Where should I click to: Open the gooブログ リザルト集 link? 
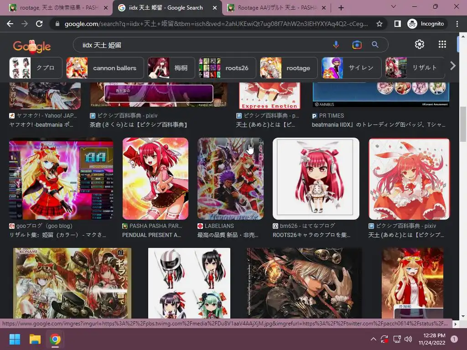tap(58, 230)
